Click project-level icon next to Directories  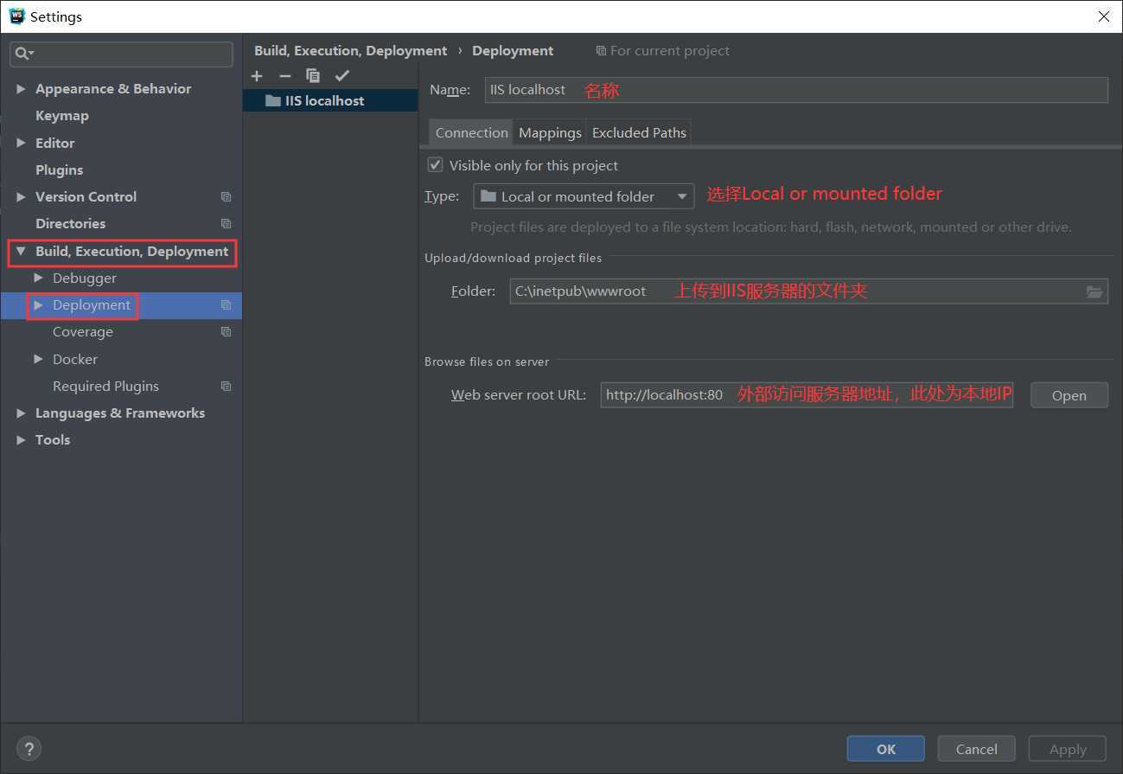tap(226, 224)
